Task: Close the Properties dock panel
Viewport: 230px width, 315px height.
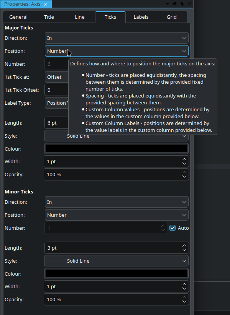Action: (x=189, y=4)
